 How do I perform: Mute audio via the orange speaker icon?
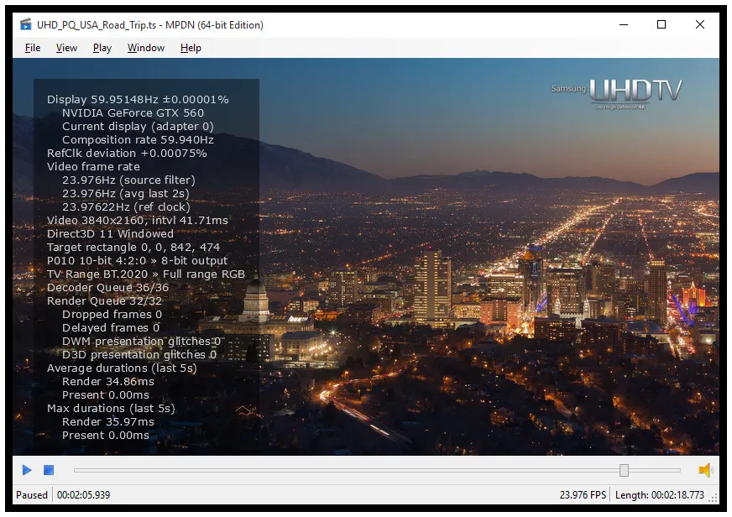pyautogui.click(x=706, y=470)
